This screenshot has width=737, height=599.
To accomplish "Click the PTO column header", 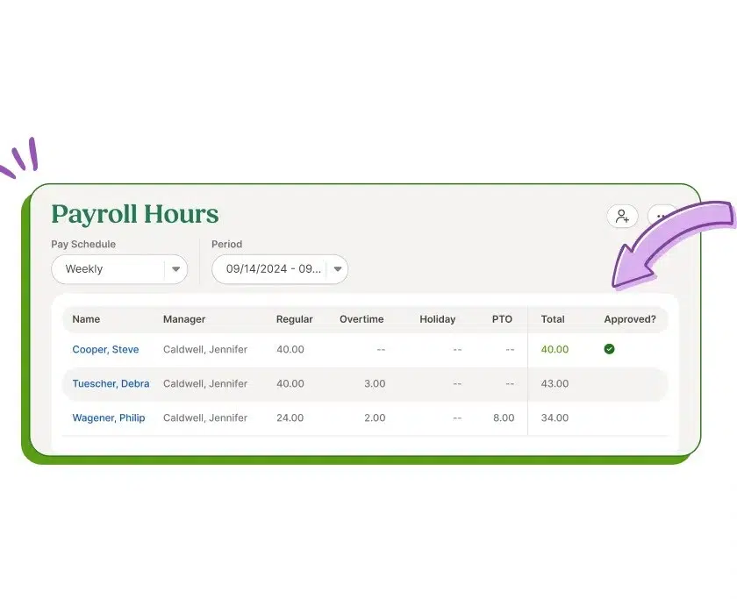I will pyautogui.click(x=502, y=319).
